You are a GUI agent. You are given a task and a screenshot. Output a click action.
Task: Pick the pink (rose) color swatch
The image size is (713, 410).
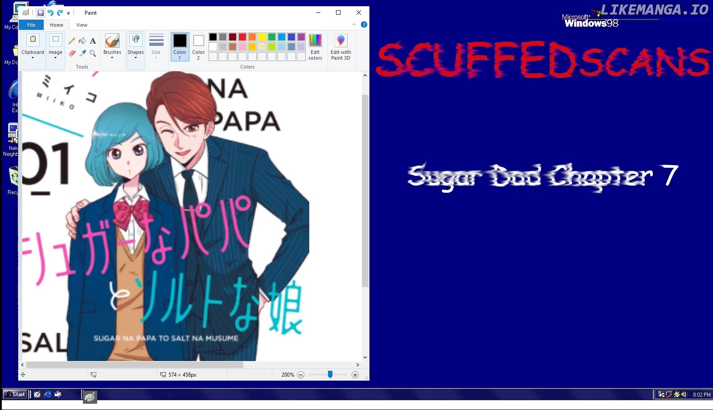242,47
